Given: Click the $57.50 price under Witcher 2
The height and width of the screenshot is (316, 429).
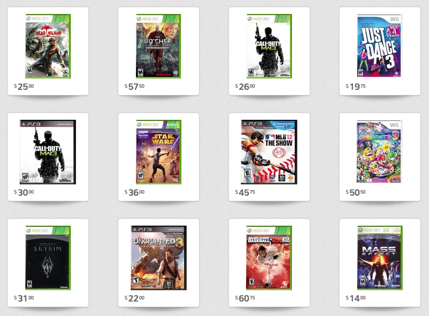Looking at the screenshot, I should point(134,87).
